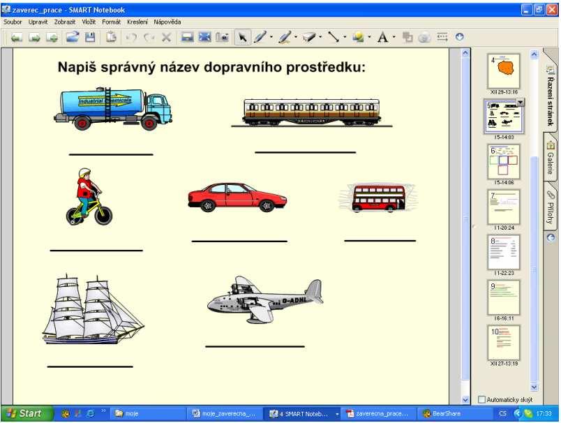561x423 pixels.
Task: Open page 9 thumbnail
Action: click(504, 298)
